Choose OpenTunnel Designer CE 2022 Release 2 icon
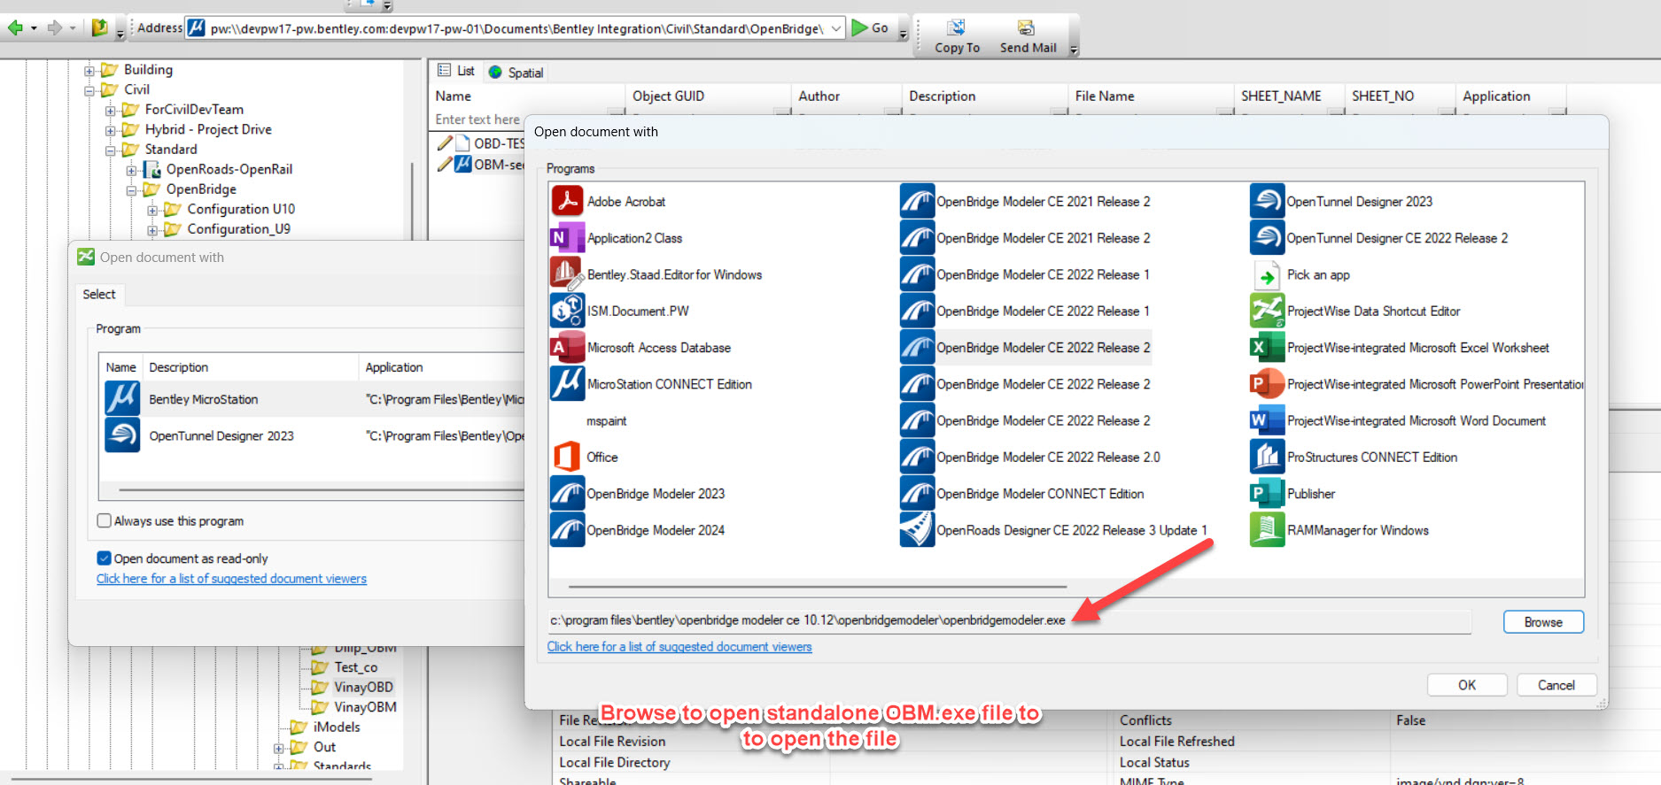 pyautogui.click(x=1267, y=237)
